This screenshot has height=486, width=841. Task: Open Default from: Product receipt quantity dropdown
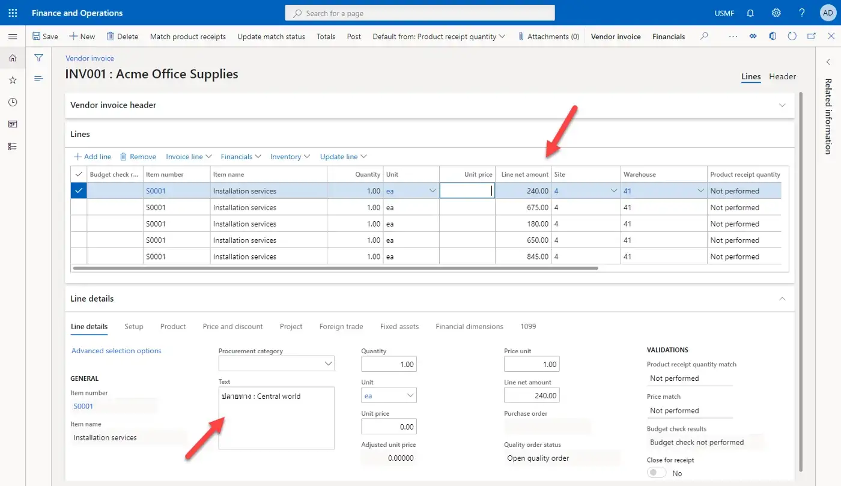(439, 37)
